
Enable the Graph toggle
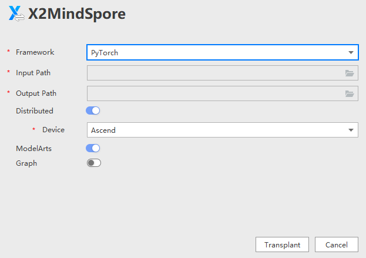94,163
